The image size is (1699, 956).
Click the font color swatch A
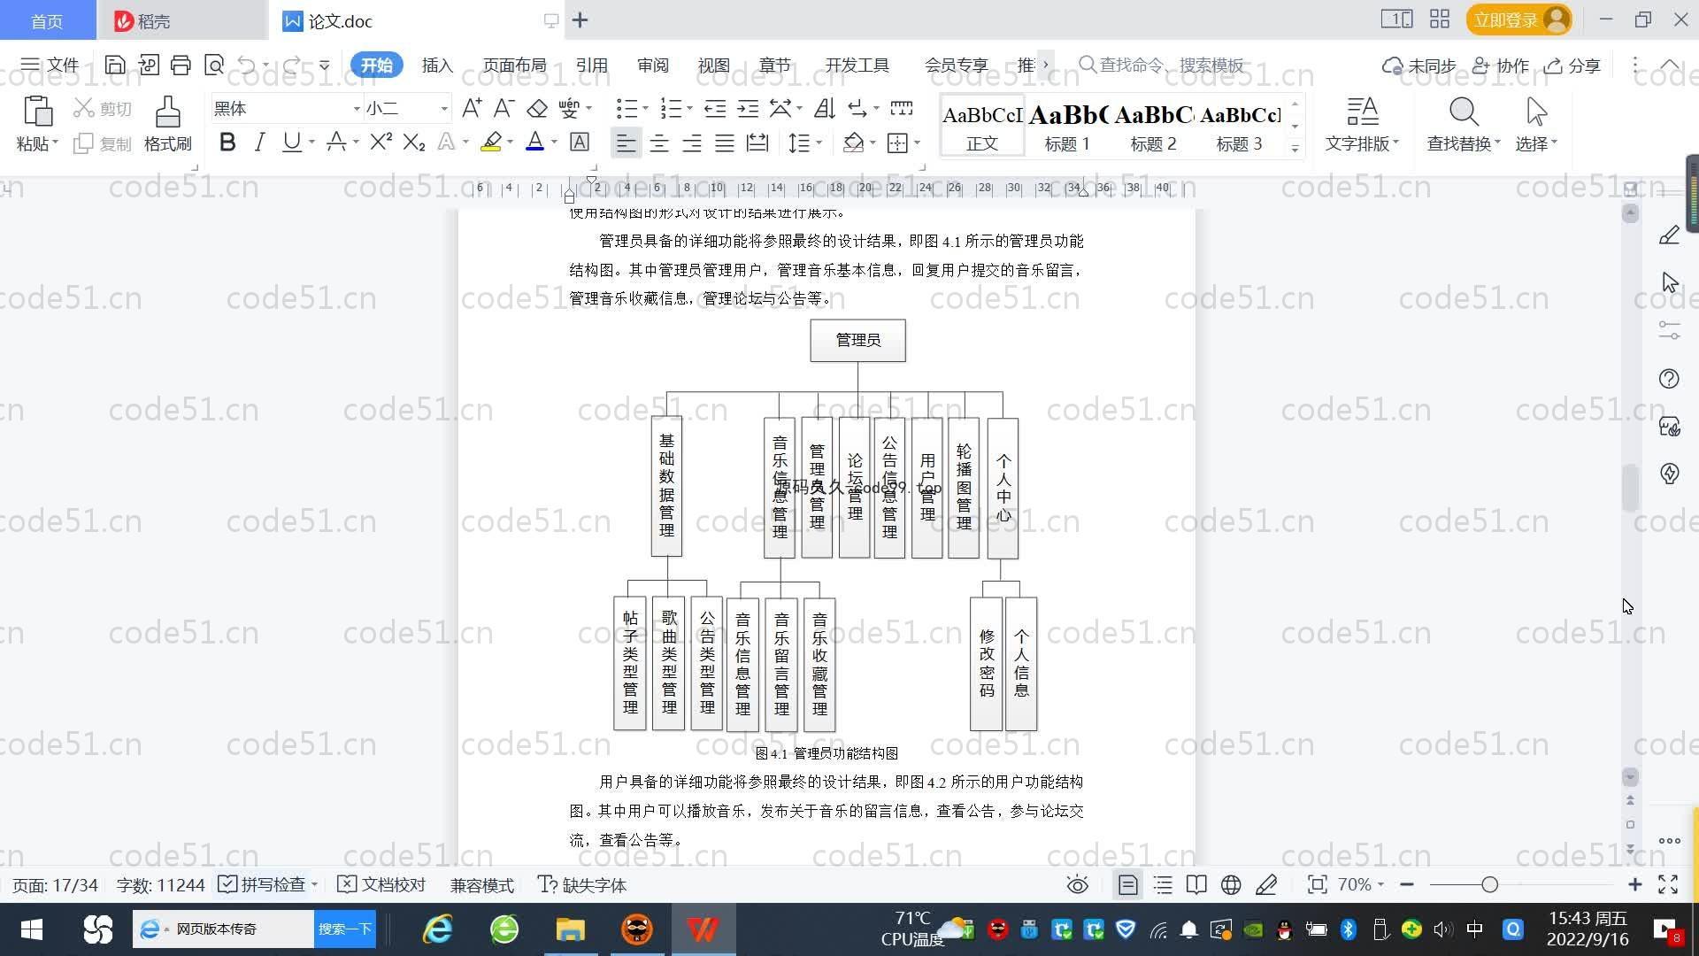534,142
